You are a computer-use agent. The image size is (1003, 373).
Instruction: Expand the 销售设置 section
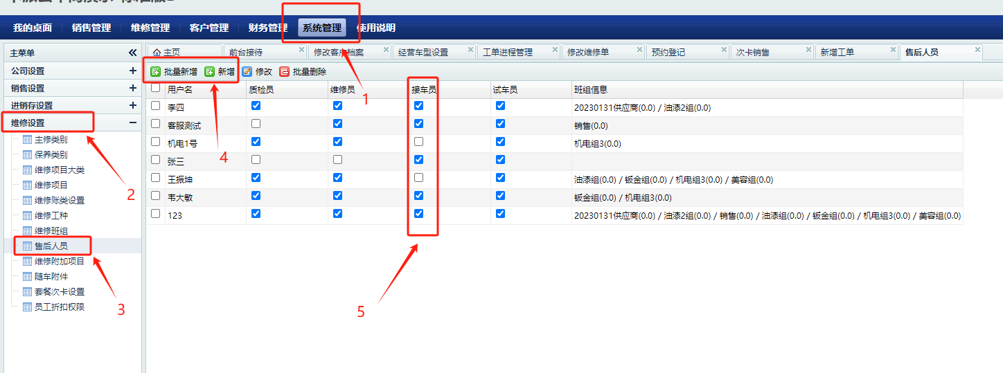[132, 88]
